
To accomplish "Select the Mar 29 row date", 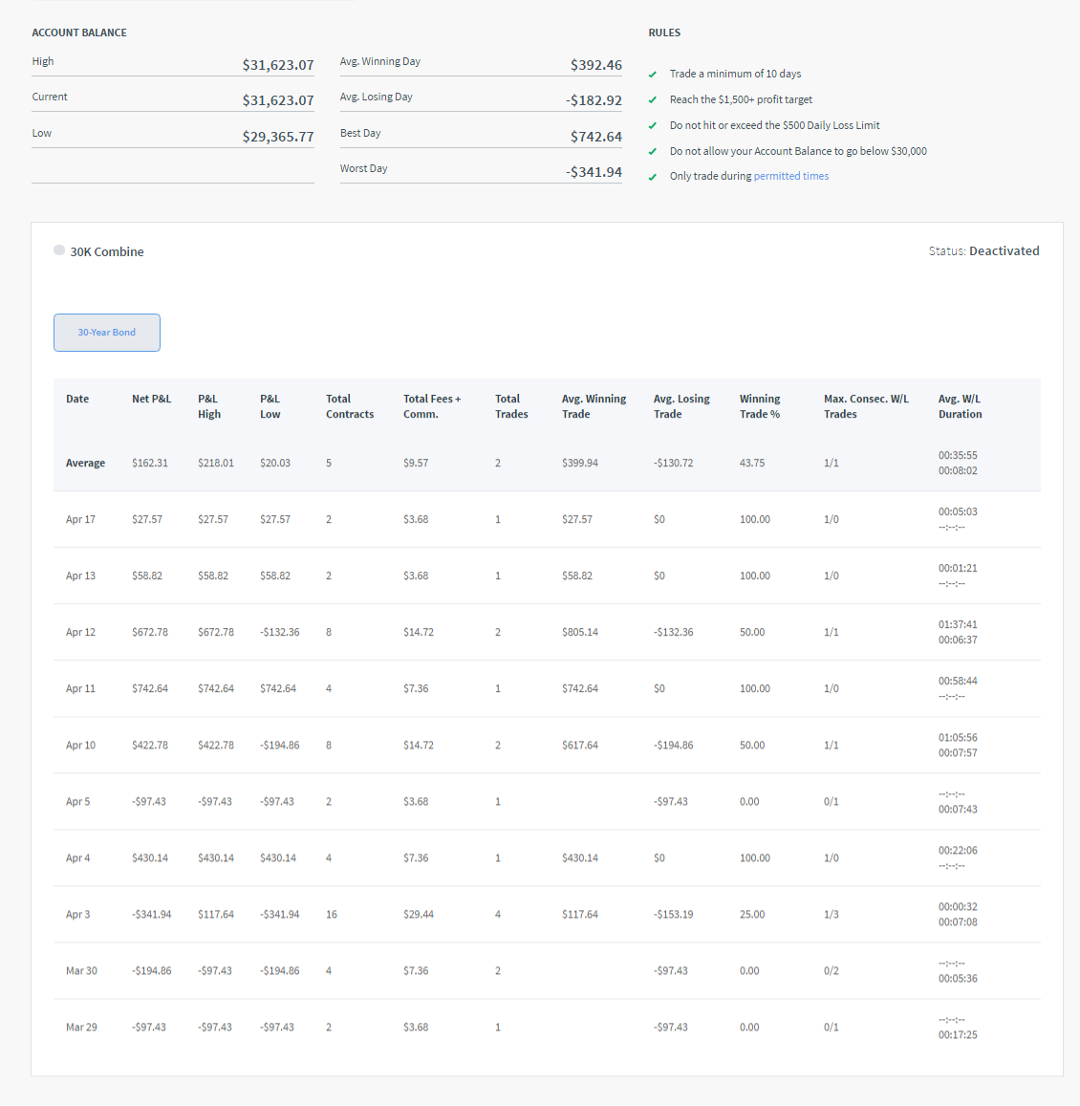I will 81,1028.
